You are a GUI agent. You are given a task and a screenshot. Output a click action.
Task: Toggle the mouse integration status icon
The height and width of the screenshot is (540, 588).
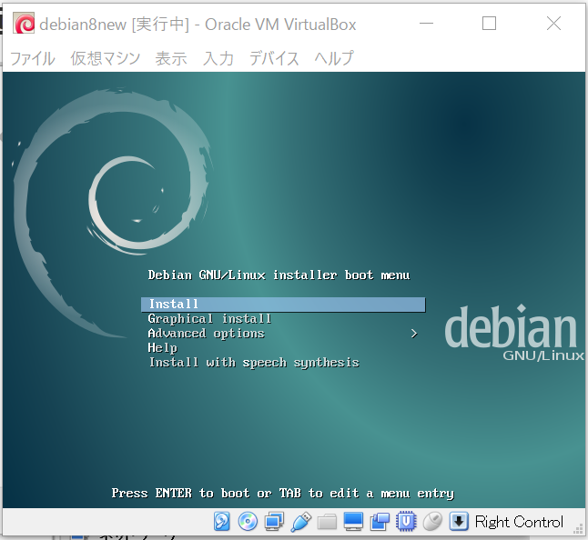click(433, 522)
